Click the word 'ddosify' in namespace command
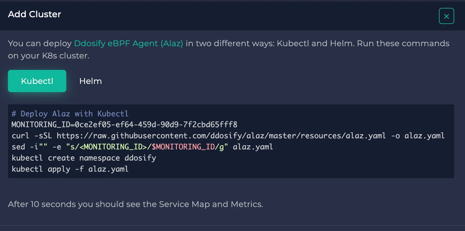The image size is (465, 231). click(x=140, y=158)
